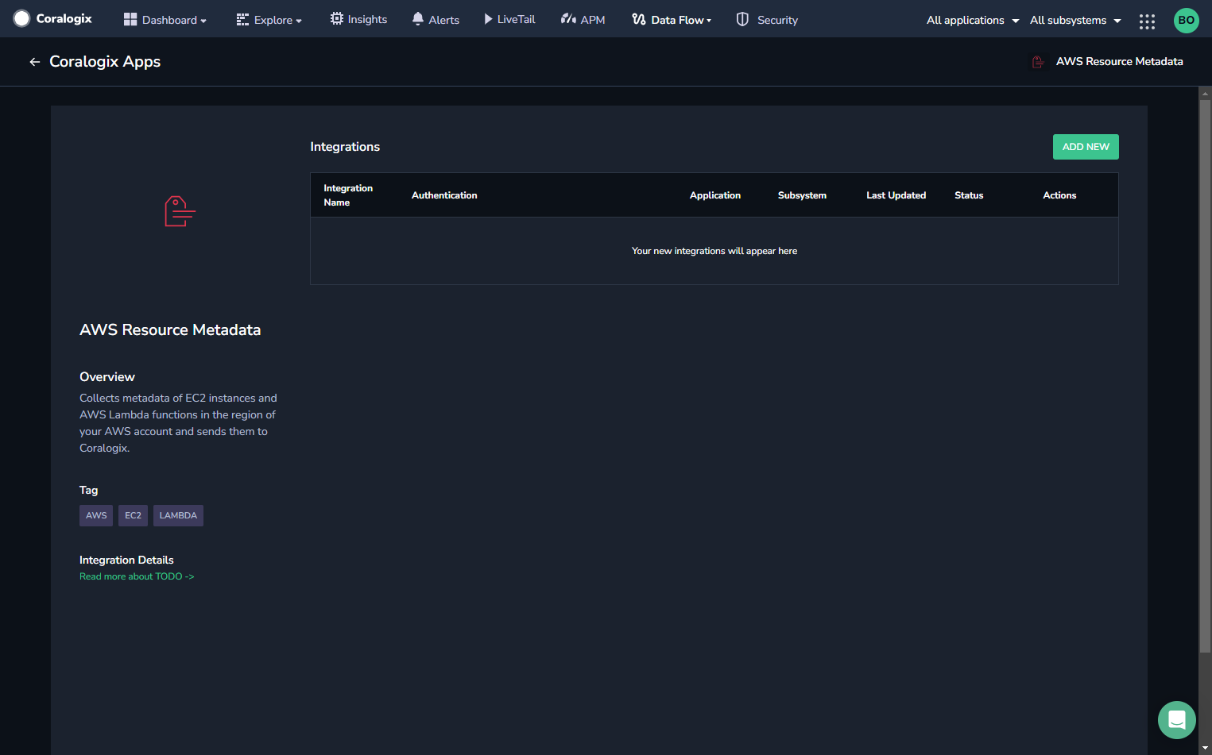The image size is (1212, 755).
Task: Click the scrollbar down arrow
Action: tap(1205, 748)
